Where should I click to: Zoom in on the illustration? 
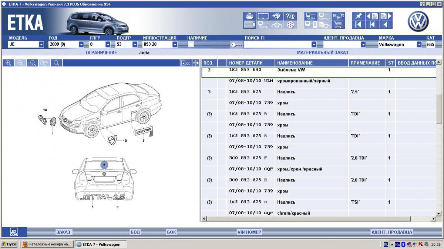[8, 63]
